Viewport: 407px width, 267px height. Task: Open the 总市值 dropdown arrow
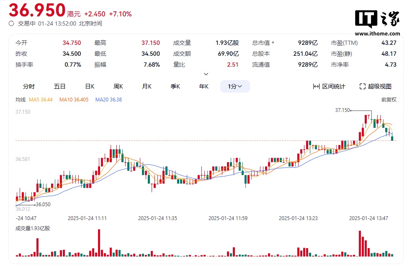click(x=273, y=43)
